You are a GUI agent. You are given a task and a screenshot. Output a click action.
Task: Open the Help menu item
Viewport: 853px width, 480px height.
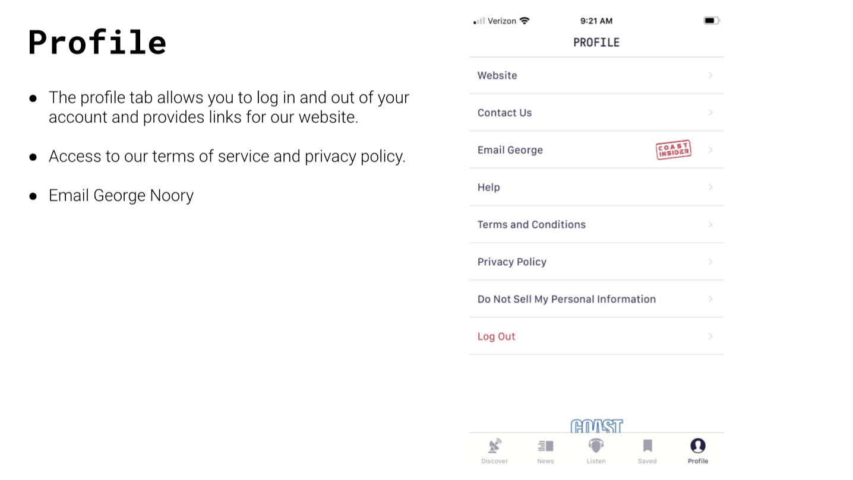(596, 187)
